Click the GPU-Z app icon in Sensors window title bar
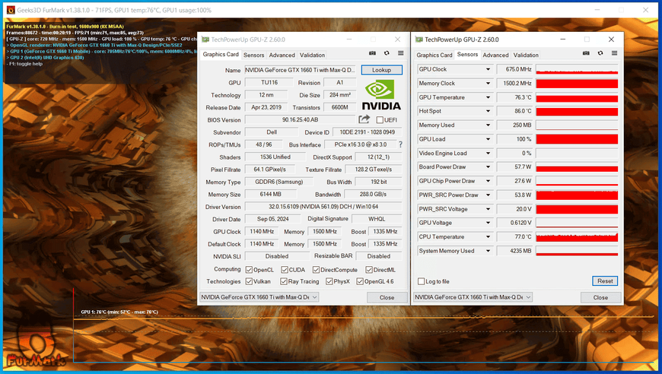Viewport: 662px width, 374px height. tap(419, 40)
